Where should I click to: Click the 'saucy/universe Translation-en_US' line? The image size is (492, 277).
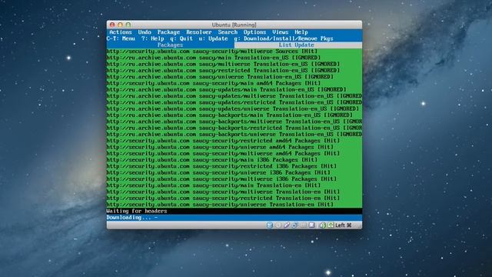coord(220,77)
